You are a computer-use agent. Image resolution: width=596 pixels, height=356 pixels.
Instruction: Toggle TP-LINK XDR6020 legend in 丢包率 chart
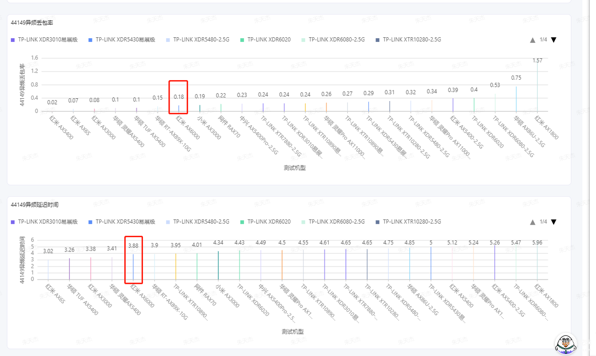tap(265, 40)
